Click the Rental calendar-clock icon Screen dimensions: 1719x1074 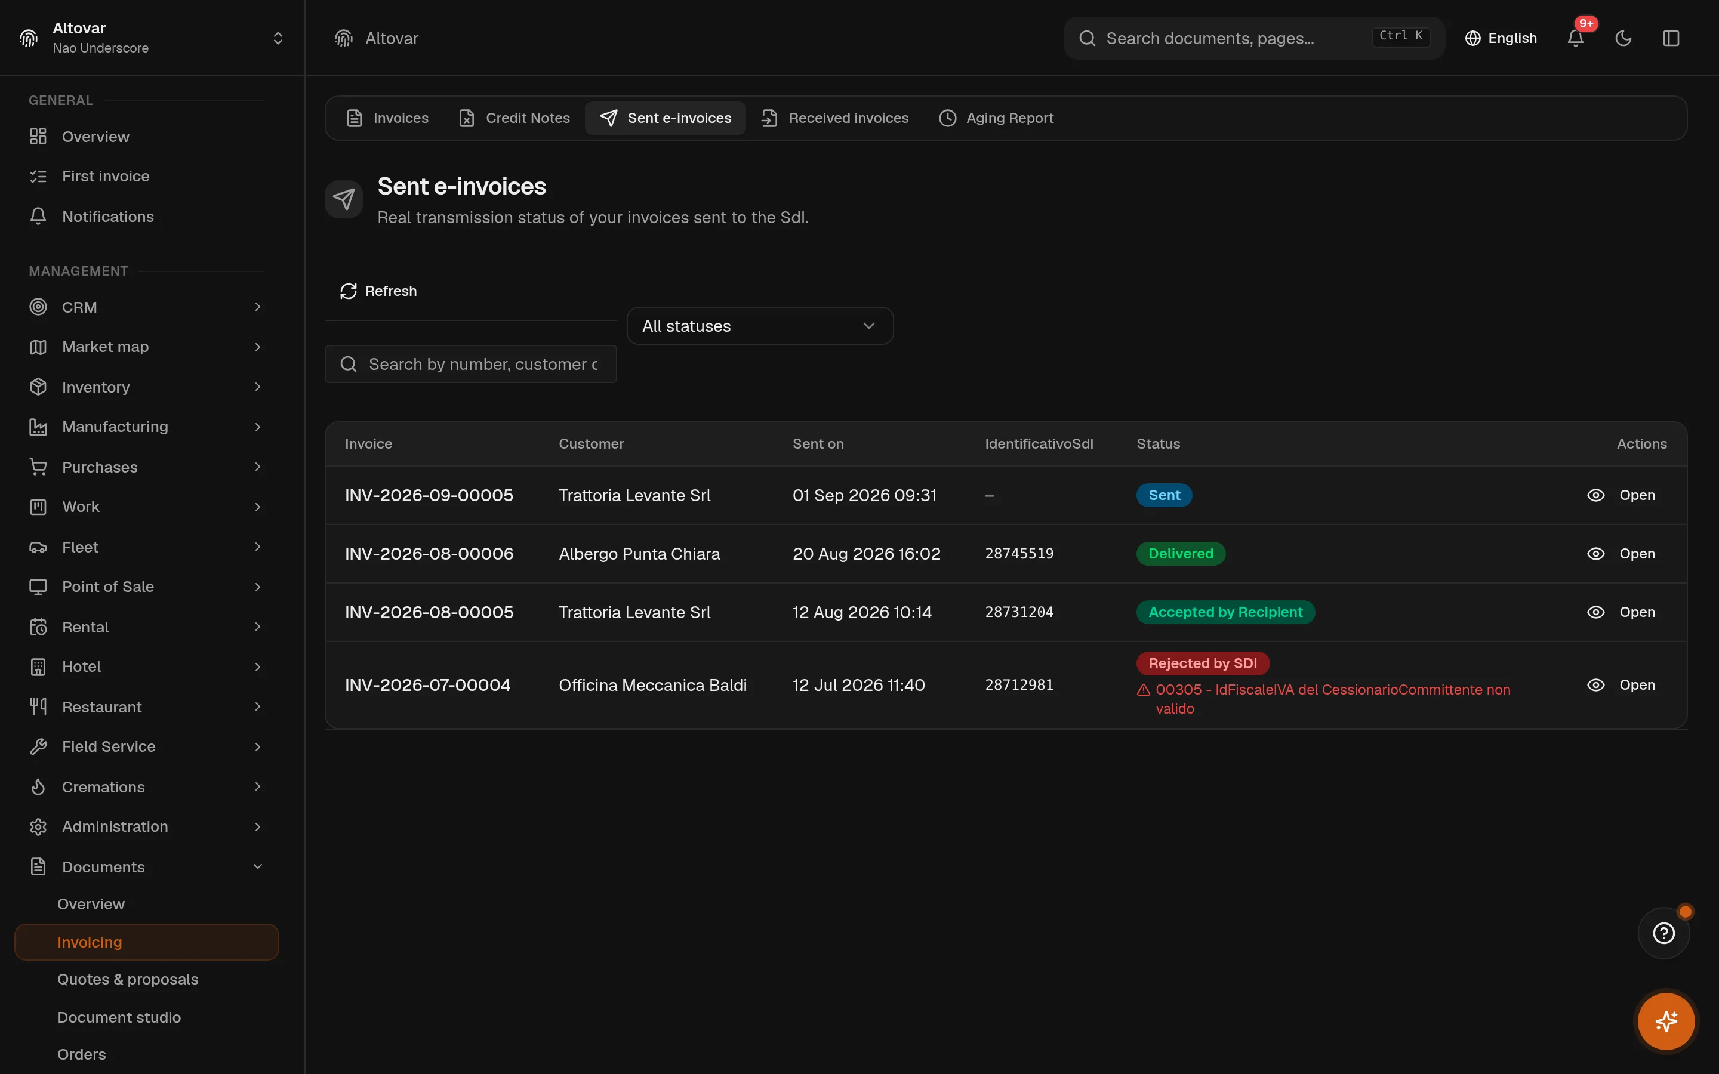point(38,626)
